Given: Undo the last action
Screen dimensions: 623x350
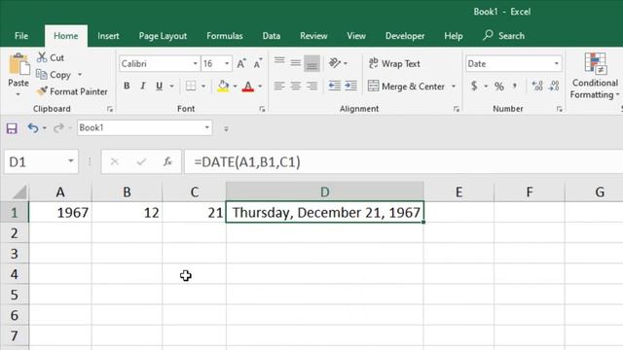Looking at the screenshot, I should pos(33,128).
